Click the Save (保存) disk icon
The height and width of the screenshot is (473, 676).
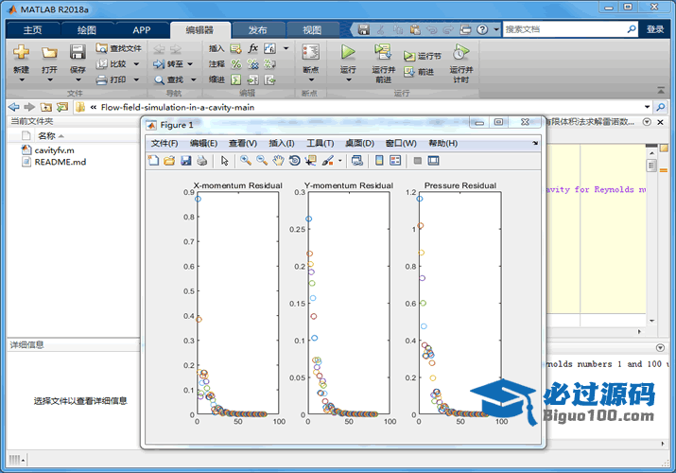[x=78, y=52]
